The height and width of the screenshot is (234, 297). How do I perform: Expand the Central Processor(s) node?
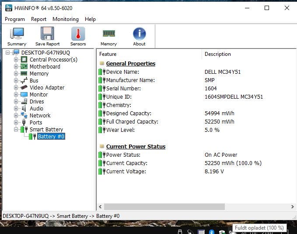click(x=16, y=59)
